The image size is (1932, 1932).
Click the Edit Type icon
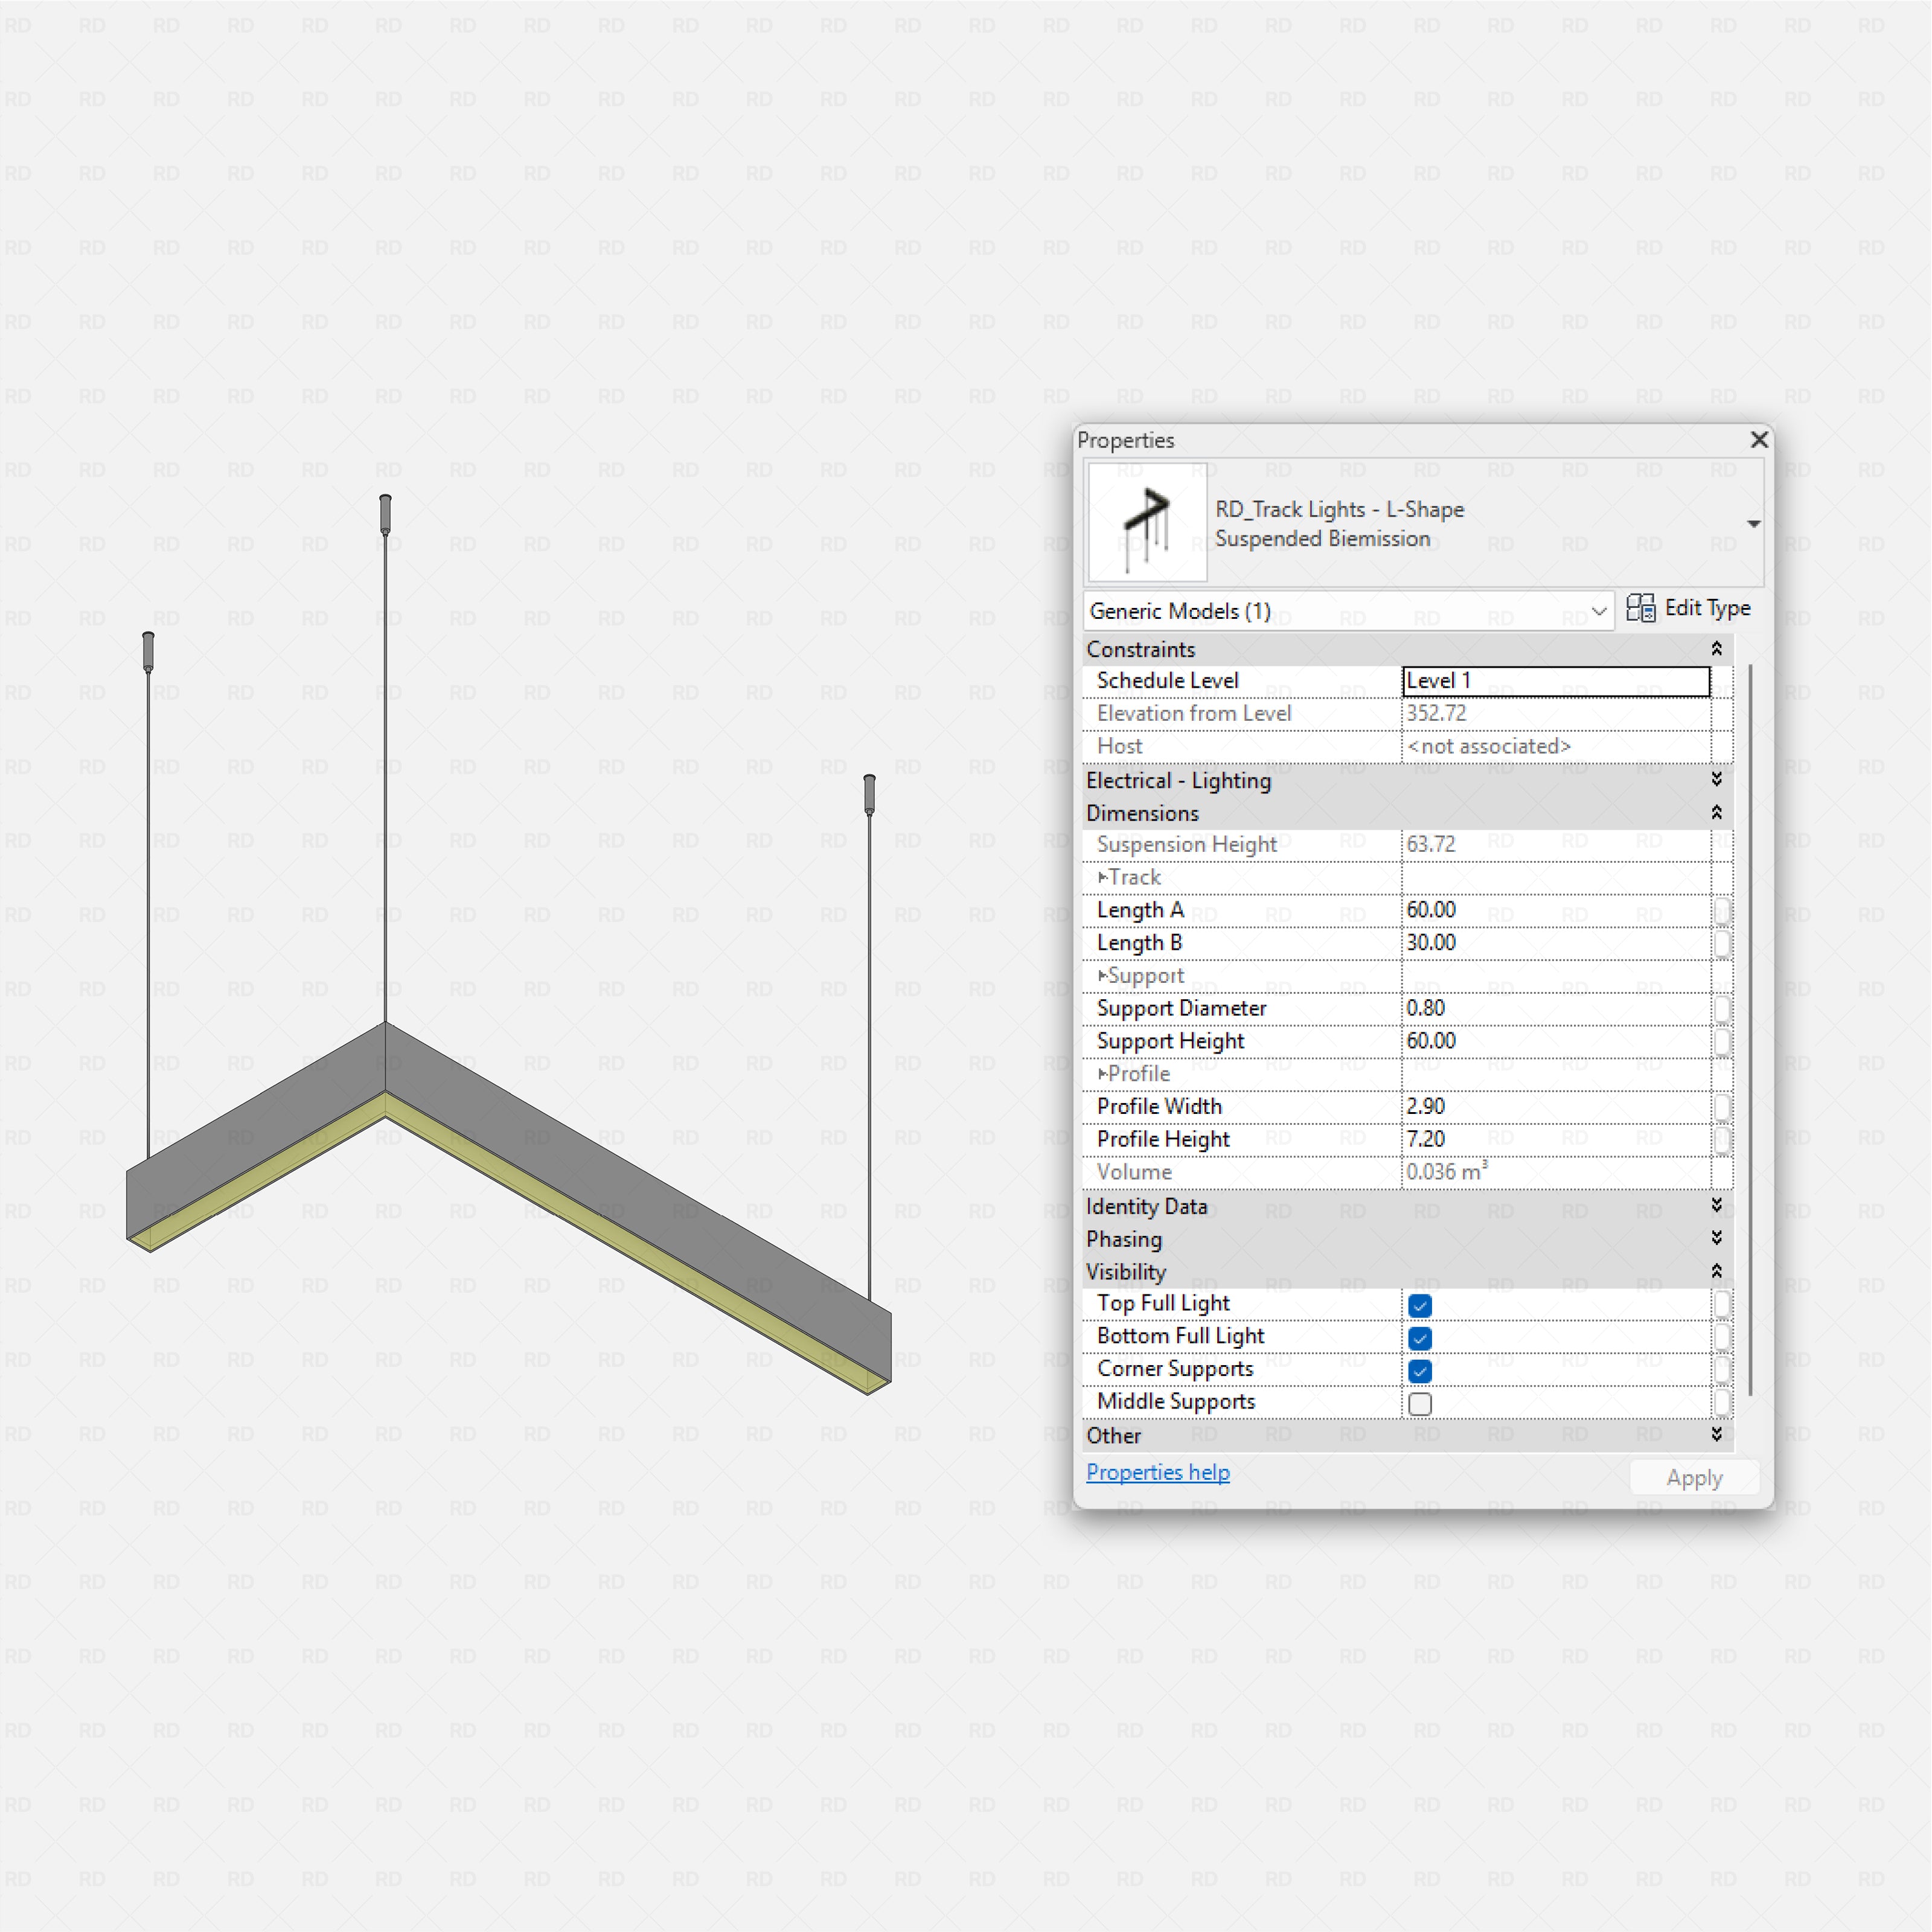point(1640,608)
